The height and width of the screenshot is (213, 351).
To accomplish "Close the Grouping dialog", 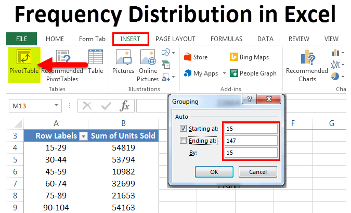I will [x=269, y=99].
